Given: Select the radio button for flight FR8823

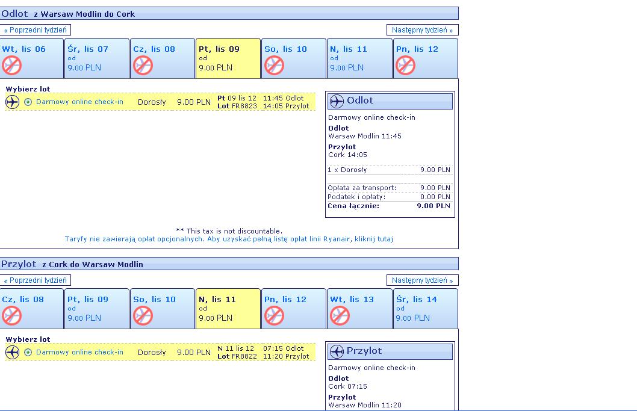Looking at the screenshot, I should click(x=28, y=102).
